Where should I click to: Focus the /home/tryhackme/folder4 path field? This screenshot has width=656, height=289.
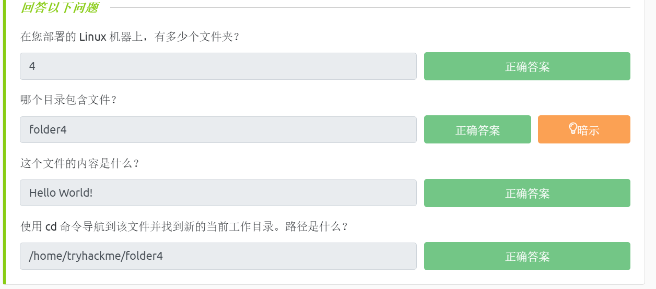click(x=218, y=256)
